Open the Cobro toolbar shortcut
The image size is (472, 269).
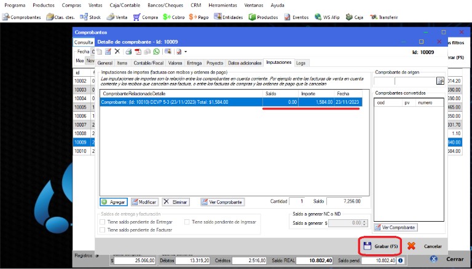[x=174, y=17]
